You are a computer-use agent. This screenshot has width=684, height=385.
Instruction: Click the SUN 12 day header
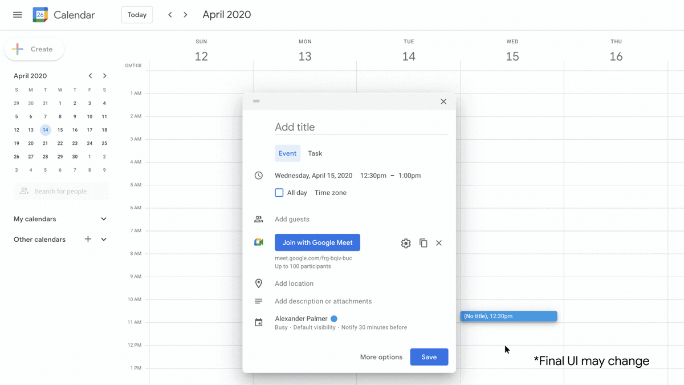pyautogui.click(x=201, y=51)
